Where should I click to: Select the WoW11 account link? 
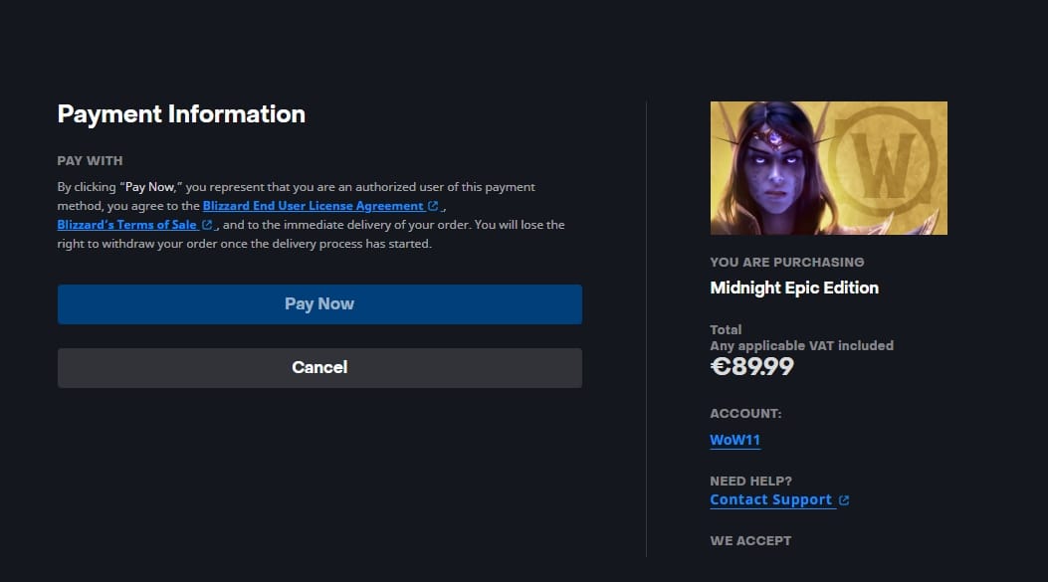point(734,440)
